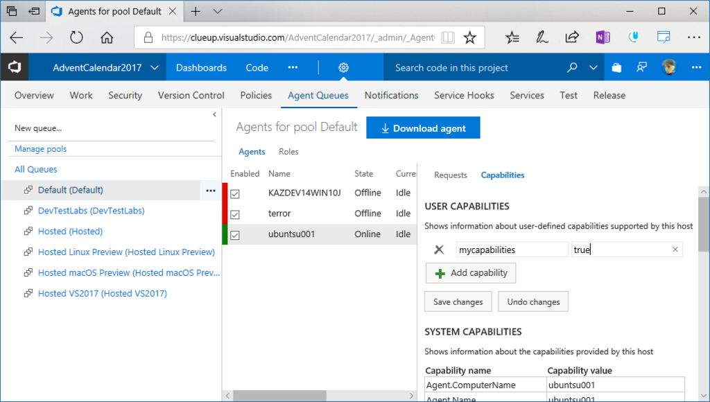
Task: Select the Capabilities tab
Action: point(502,175)
